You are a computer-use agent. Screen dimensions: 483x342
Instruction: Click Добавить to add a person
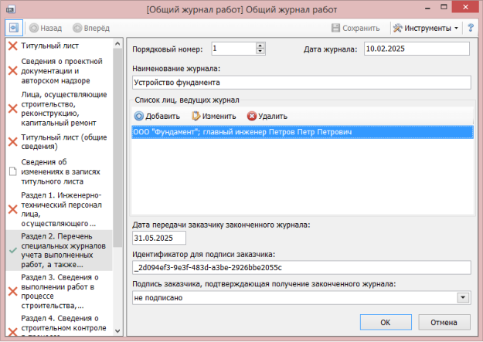pos(157,117)
